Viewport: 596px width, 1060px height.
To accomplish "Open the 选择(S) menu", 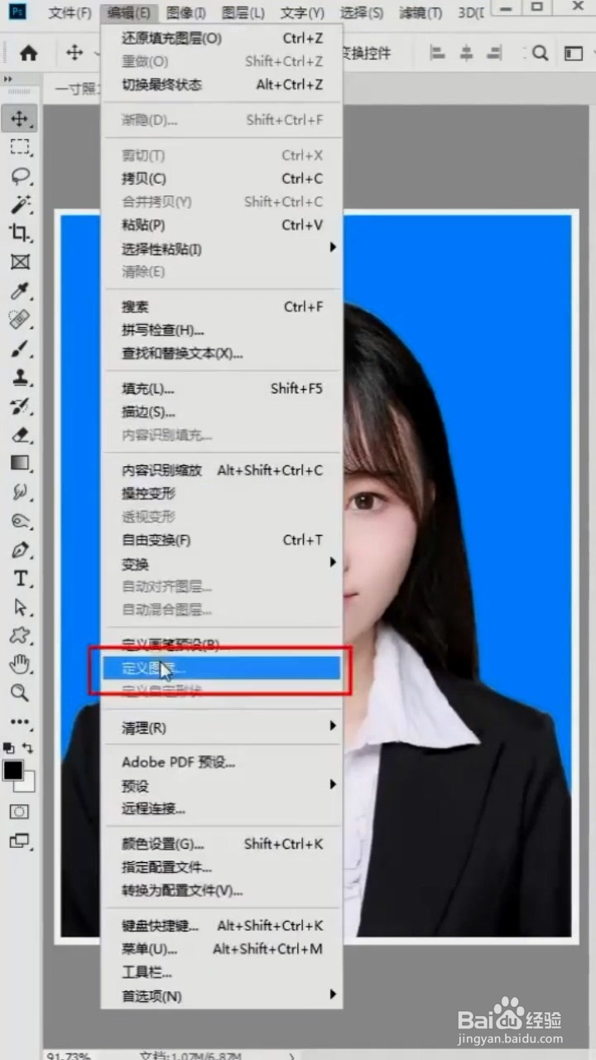I will point(362,13).
